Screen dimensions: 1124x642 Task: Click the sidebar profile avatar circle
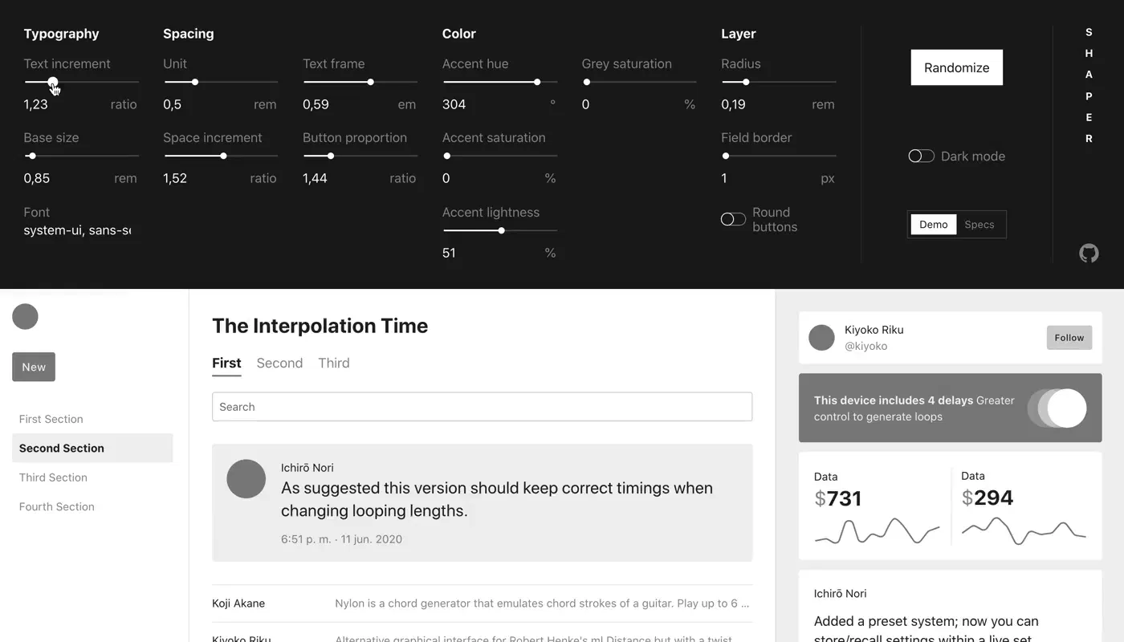coord(25,316)
